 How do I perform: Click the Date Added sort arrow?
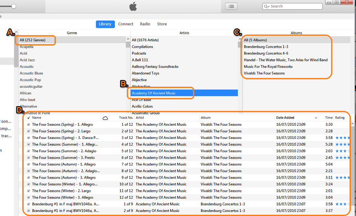(x=316, y=118)
